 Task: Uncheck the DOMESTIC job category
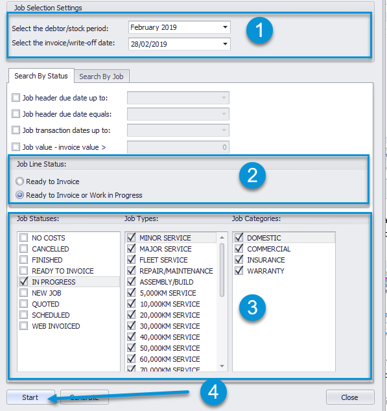tap(239, 238)
